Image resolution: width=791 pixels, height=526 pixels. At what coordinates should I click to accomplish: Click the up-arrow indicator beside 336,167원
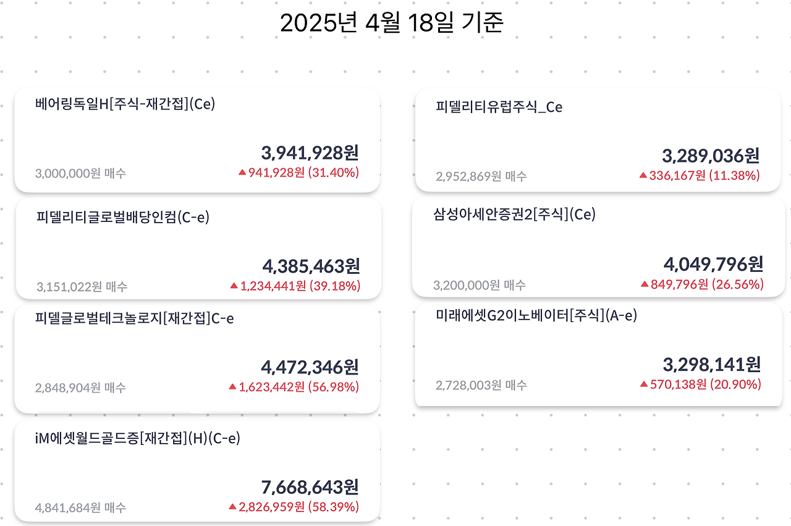coord(643,176)
